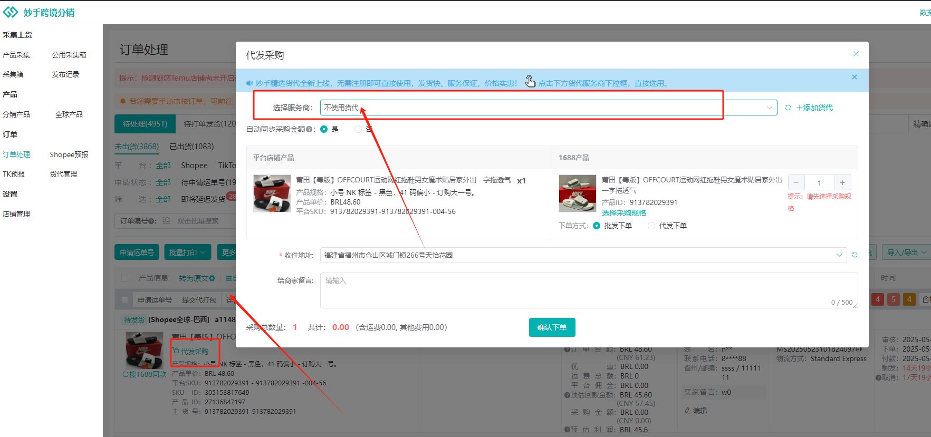Screen dimensions: 931x437
Task: Select 是 for auto-sync purchase amount
Action: tap(324, 129)
